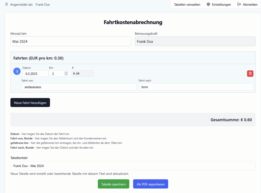Click the € amount field showing 0.60

point(83,73)
